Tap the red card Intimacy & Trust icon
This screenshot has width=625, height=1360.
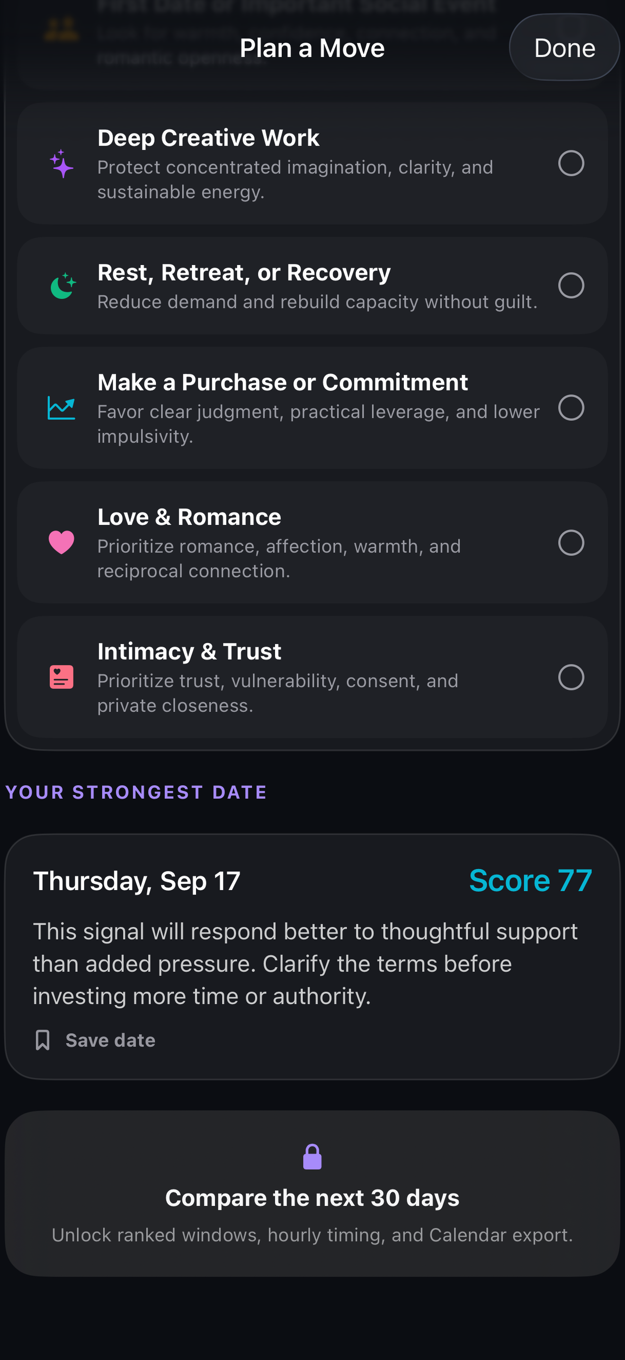[61, 677]
